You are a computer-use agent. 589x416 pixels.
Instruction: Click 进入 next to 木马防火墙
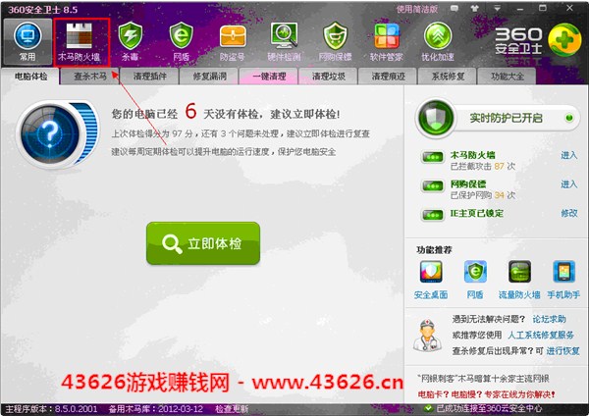pyautogui.click(x=568, y=155)
